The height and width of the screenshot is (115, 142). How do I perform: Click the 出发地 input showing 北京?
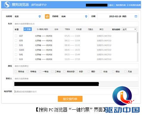tap(27, 16)
